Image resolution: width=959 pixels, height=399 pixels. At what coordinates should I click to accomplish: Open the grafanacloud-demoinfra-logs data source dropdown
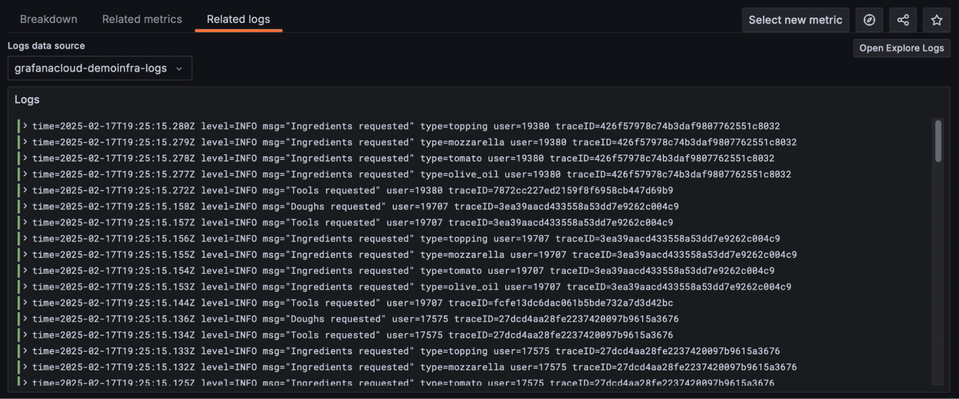99,68
